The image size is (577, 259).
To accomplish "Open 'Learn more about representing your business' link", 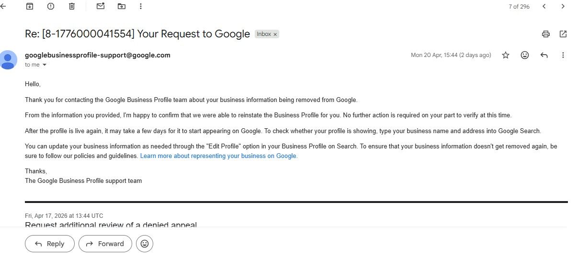I will tap(219, 156).
